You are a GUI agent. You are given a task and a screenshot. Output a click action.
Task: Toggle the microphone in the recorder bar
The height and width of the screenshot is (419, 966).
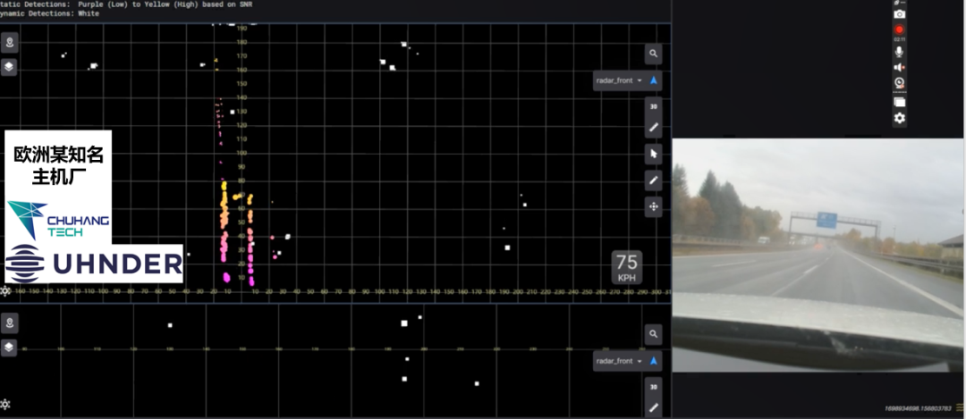pos(900,52)
